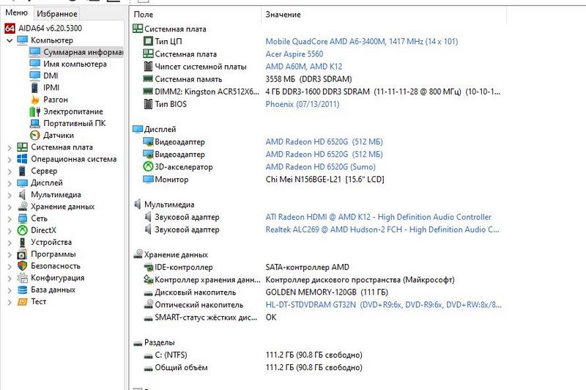Expand the Сеть tree node

click(10, 218)
